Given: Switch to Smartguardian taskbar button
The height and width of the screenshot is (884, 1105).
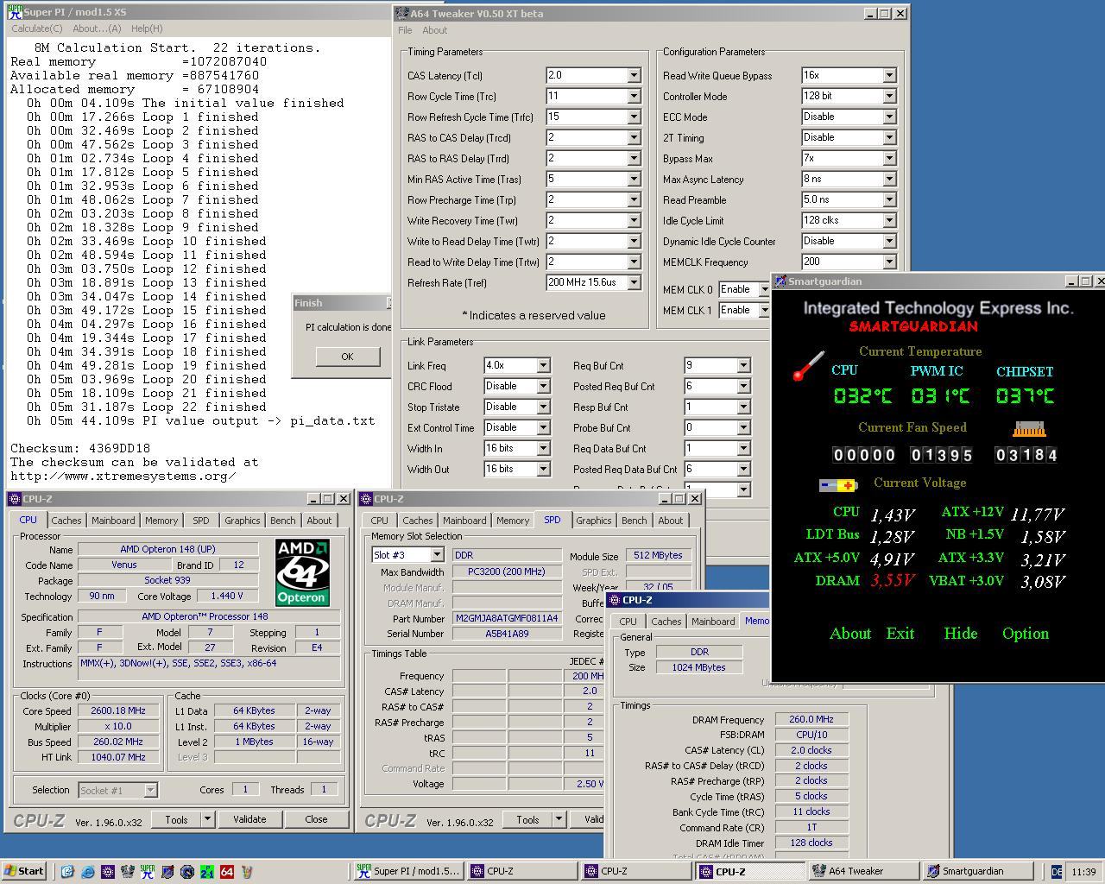Looking at the screenshot, I should [x=976, y=871].
